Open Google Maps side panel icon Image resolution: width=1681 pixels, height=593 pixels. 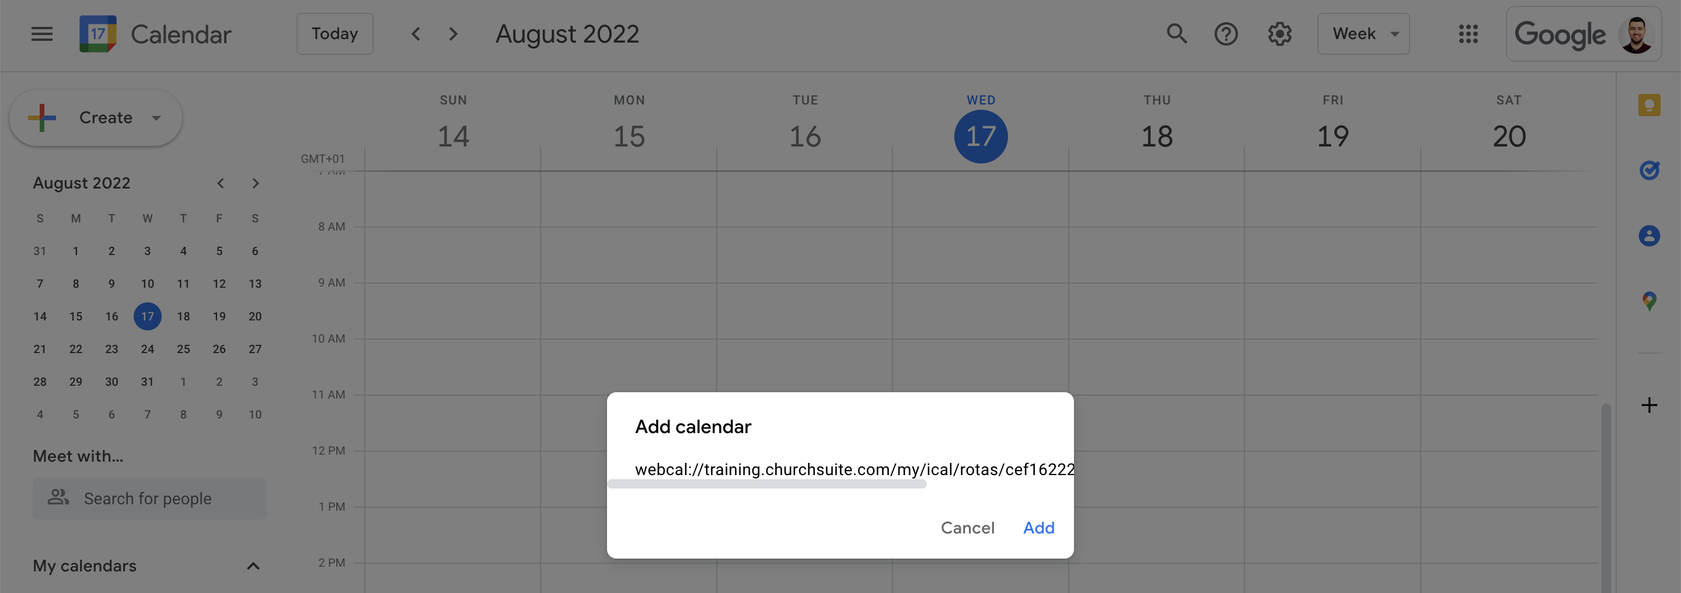(x=1649, y=301)
